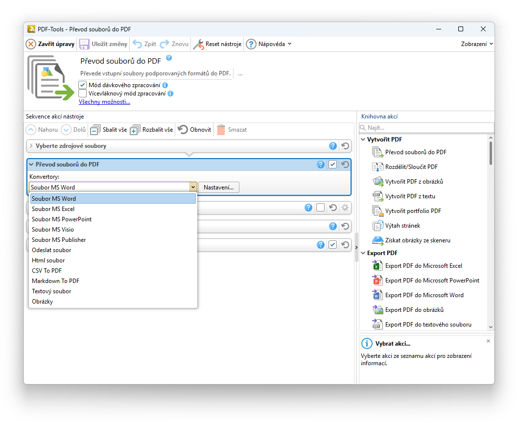
Task: Toggle Mód dávkového zpracování checkbox
Action: (x=83, y=85)
